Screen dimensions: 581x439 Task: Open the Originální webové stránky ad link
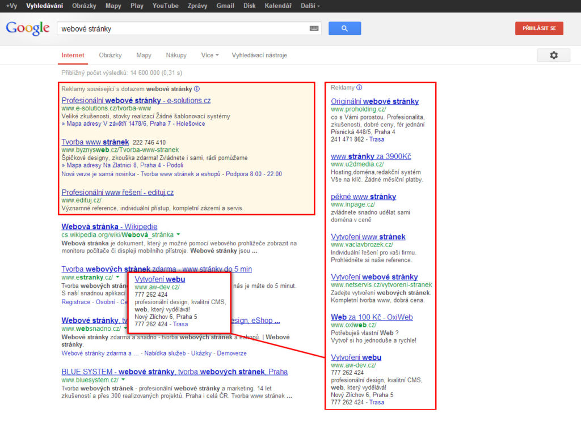pos(374,101)
